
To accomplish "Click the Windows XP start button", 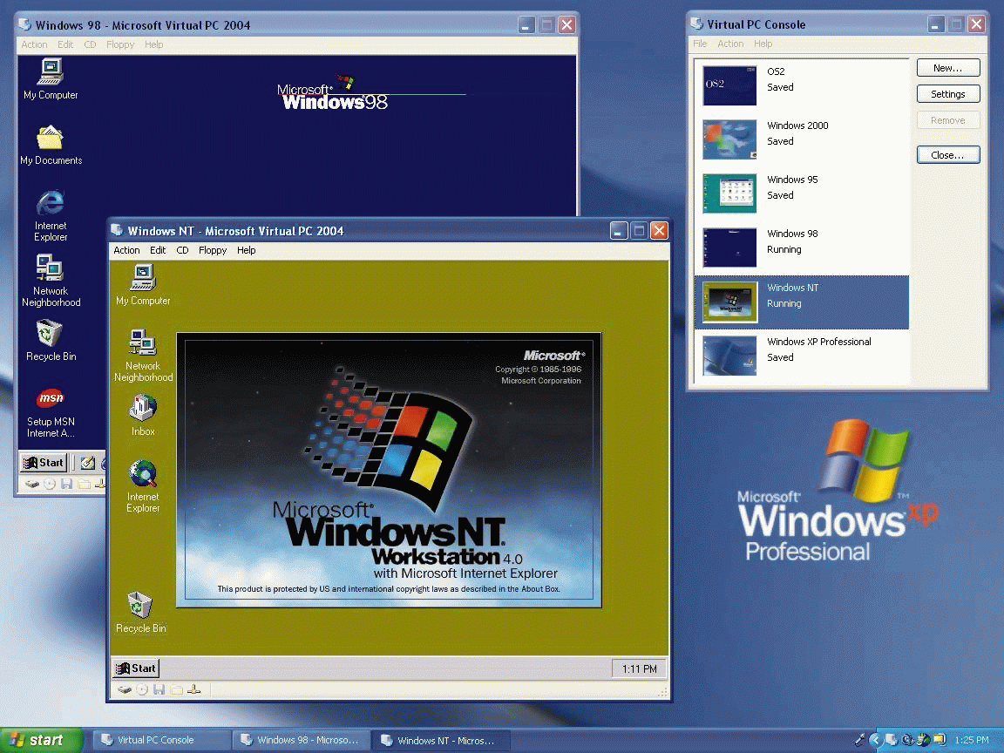I will point(41,740).
